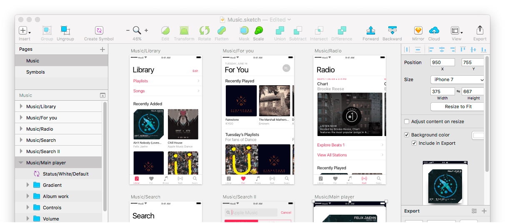Viewport: 505px width, 223px height.
Task: Expand the Music/Library artboard
Action: point(21,107)
